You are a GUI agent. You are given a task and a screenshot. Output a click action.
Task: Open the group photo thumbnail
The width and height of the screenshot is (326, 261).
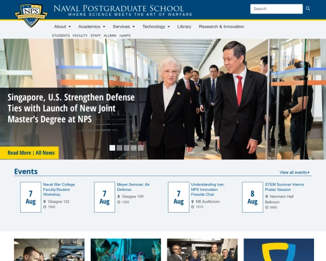pos(202,250)
